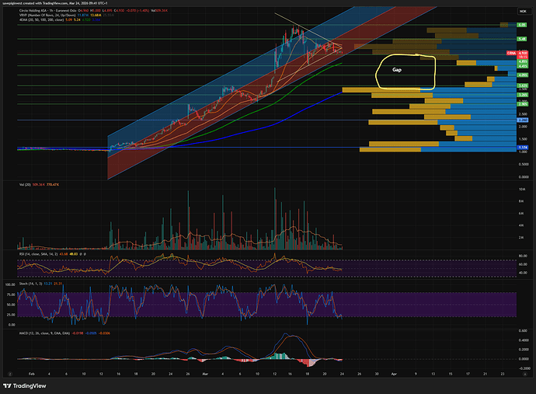
Task: Click the 1.174 blue price level label
Action: (520, 147)
